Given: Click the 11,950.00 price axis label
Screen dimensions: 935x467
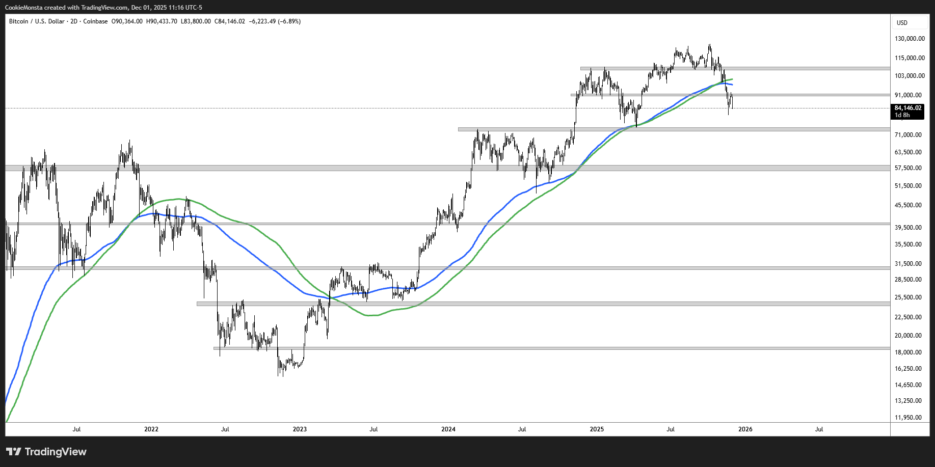Looking at the screenshot, I should tap(910, 418).
